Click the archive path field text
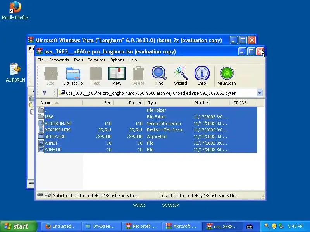This screenshot has width=310, height=232. click(x=151, y=93)
